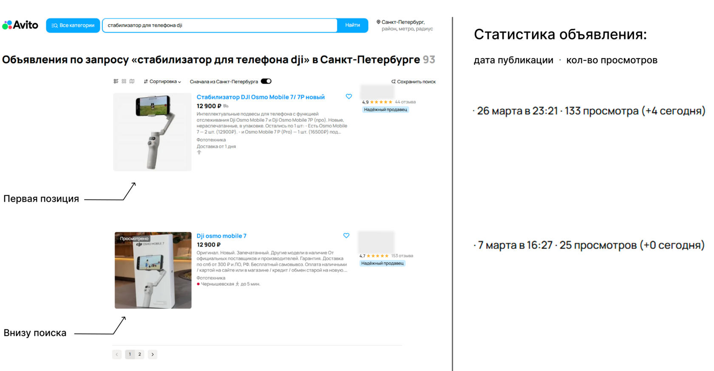
Task: Open the 44 отзыва reviews link
Action: (405, 102)
